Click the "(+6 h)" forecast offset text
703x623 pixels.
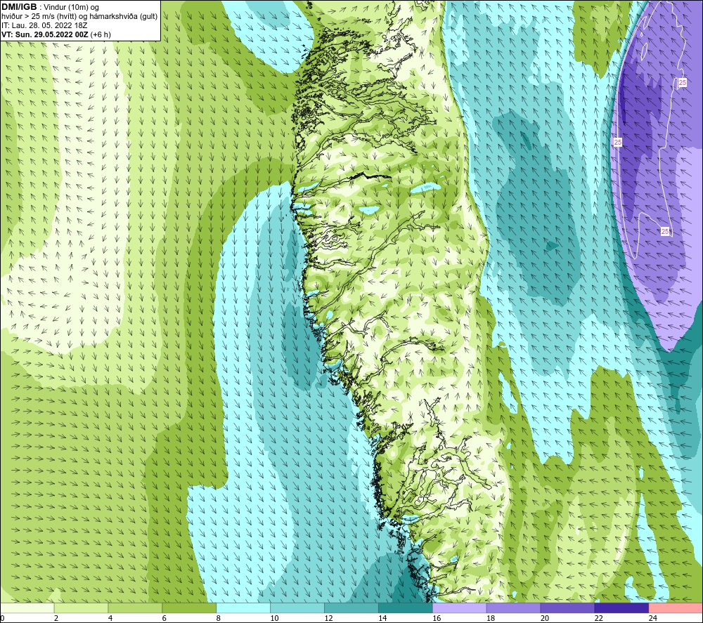101,34
